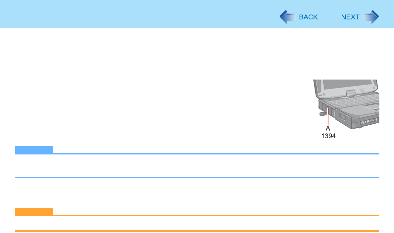Click the LED indicator strip on laptop front
Viewport: 394px width, 233px height.
click(x=369, y=121)
